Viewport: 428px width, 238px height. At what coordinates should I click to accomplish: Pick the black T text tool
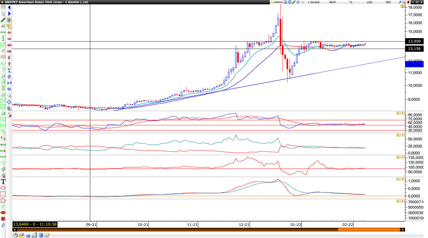3,182
